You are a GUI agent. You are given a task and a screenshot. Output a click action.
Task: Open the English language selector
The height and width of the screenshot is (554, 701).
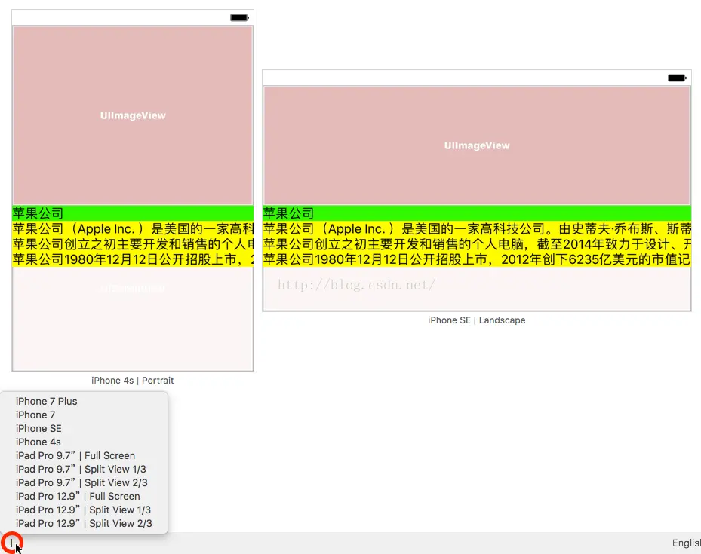[686, 543]
